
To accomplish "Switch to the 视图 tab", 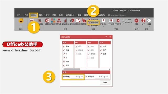I will [x=86, y=15].
